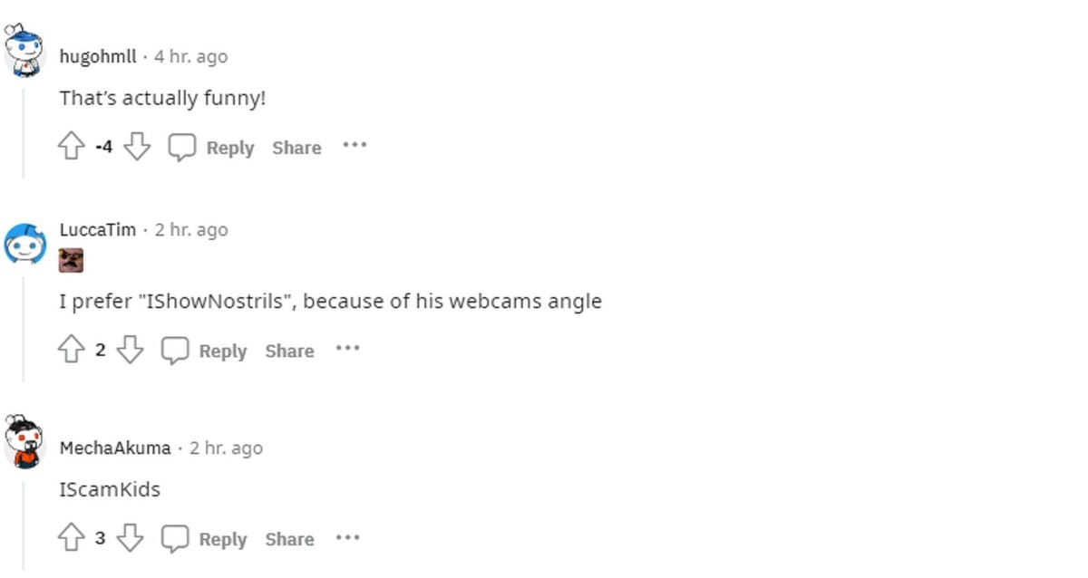The image size is (1088, 578).
Task: Open three-dot menu on LuccaTim's comment
Action: point(347,348)
